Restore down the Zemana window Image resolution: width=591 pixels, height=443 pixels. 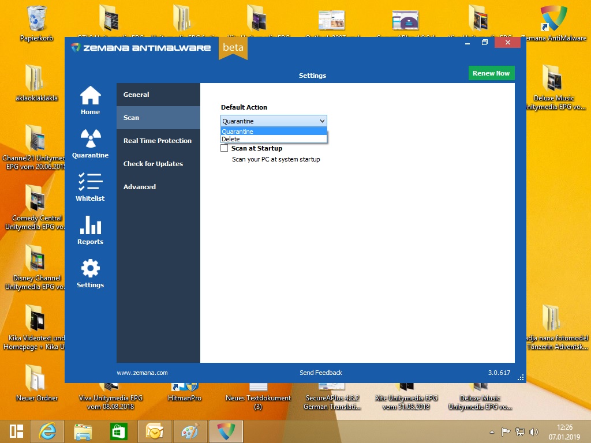tap(485, 43)
